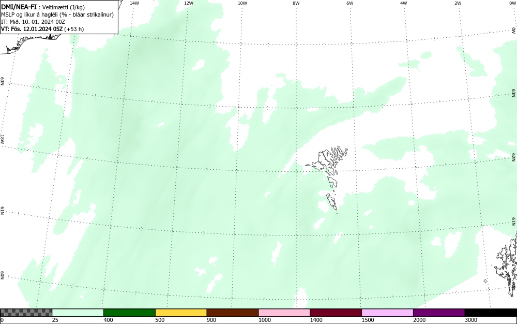This screenshot has height=324, width=517.
Task: Click the light violet 1500–2000 legend swatch
Action: pyautogui.click(x=387, y=313)
